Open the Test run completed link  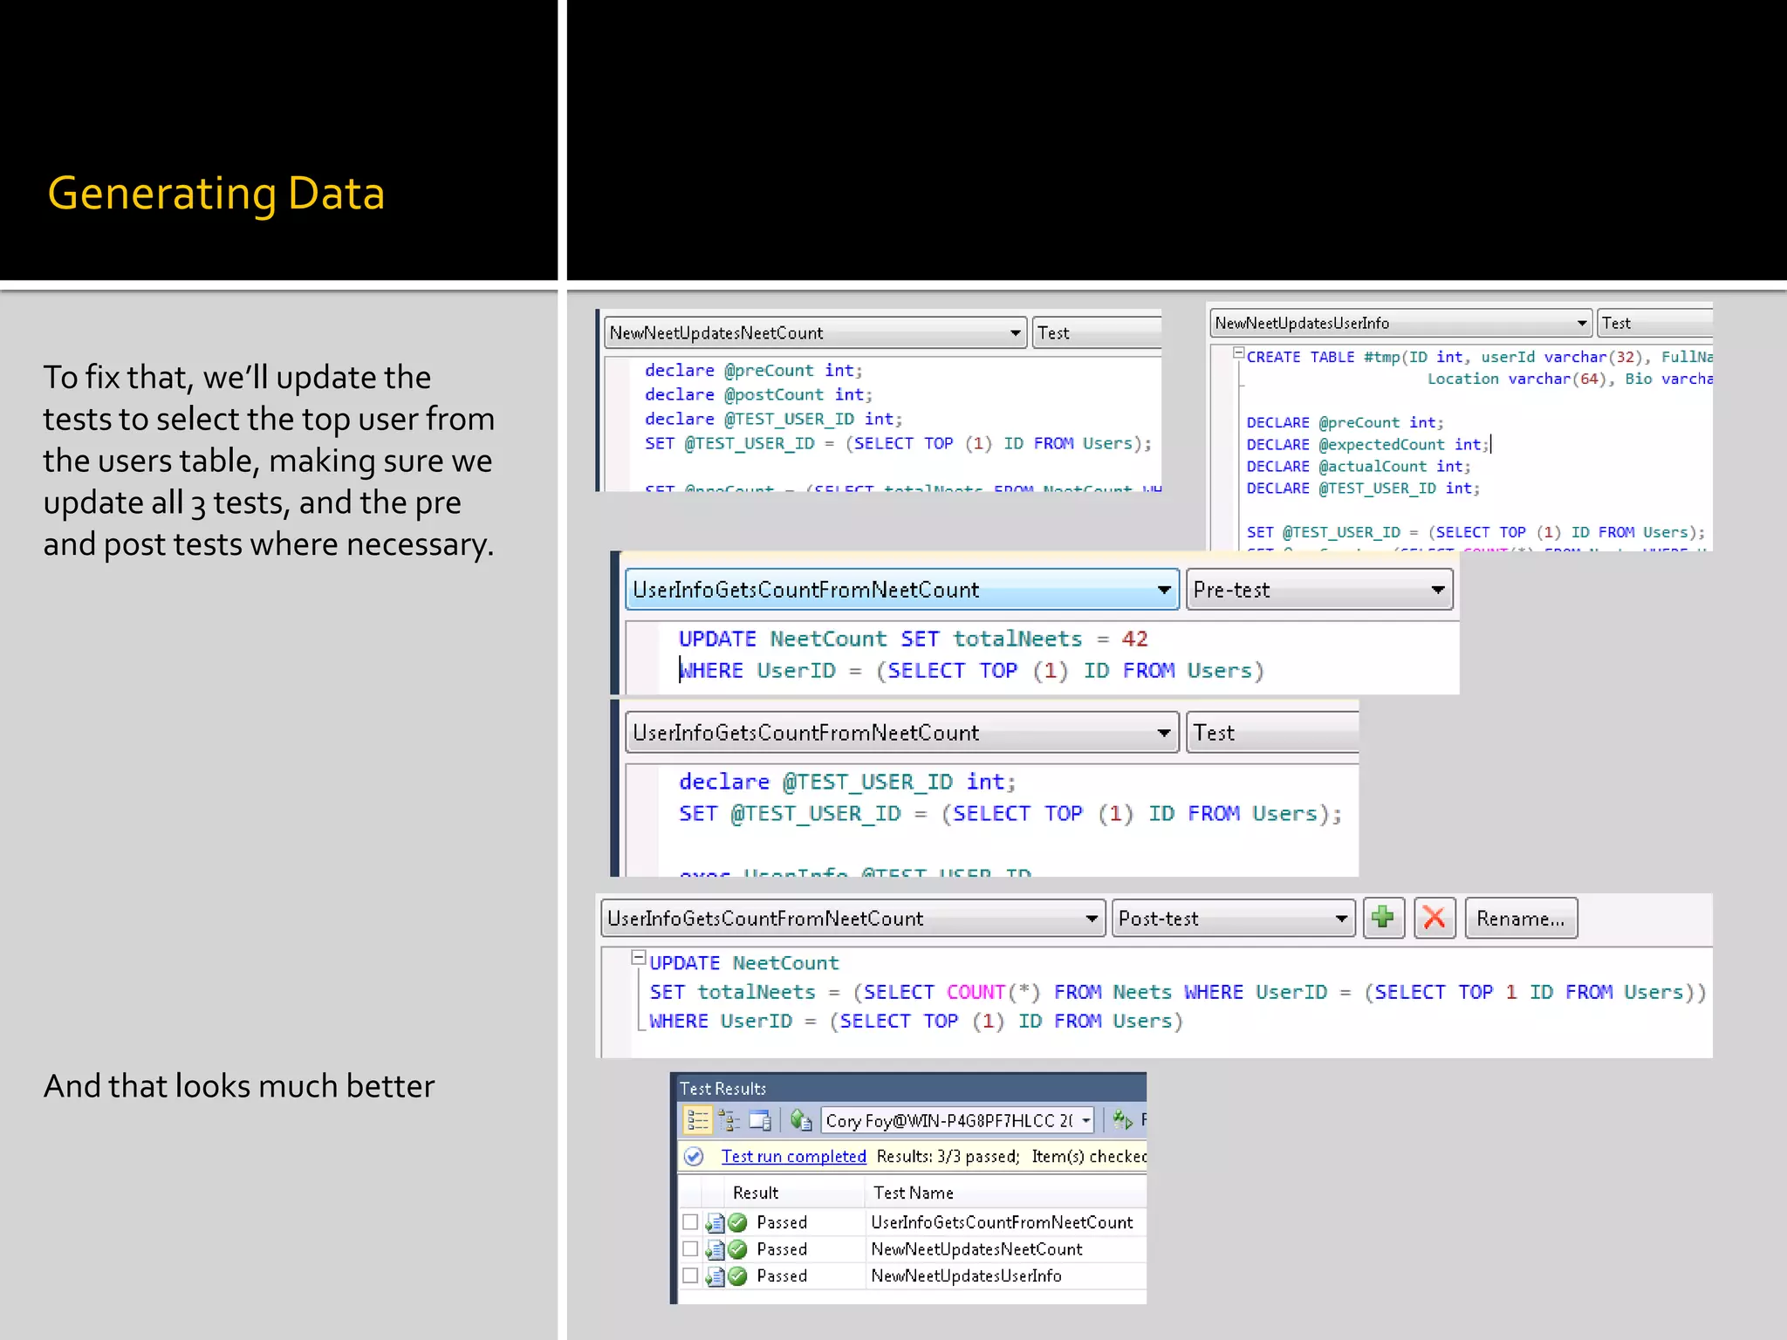point(793,1156)
